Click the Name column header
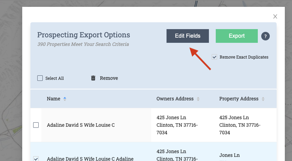Image resolution: width=292 pixels, height=161 pixels. point(53,99)
